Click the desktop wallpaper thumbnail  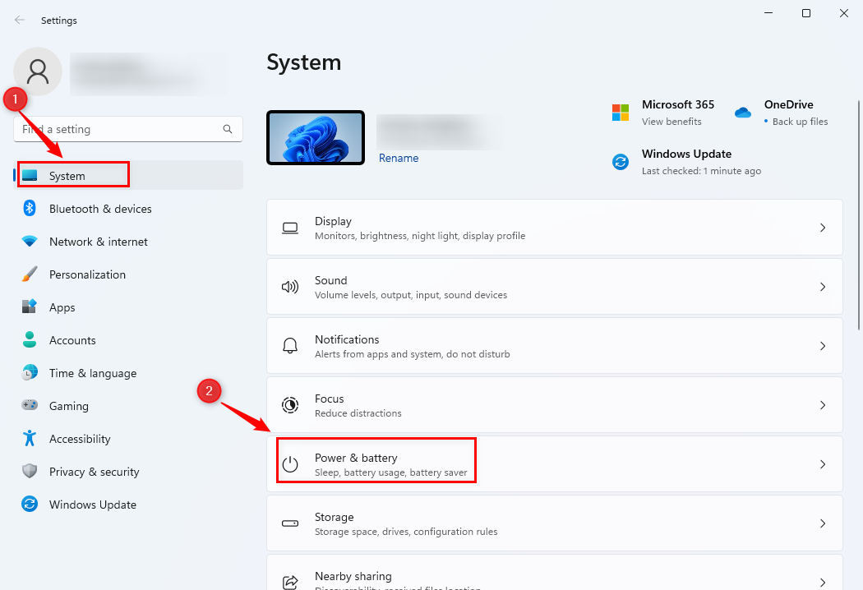pyautogui.click(x=316, y=137)
